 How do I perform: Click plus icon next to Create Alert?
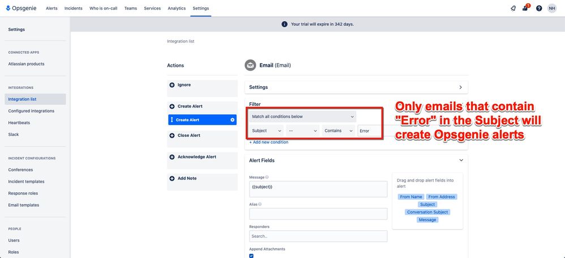[x=172, y=106]
